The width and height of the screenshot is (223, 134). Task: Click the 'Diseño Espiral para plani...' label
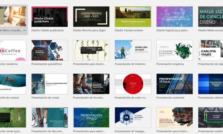point(172,30)
